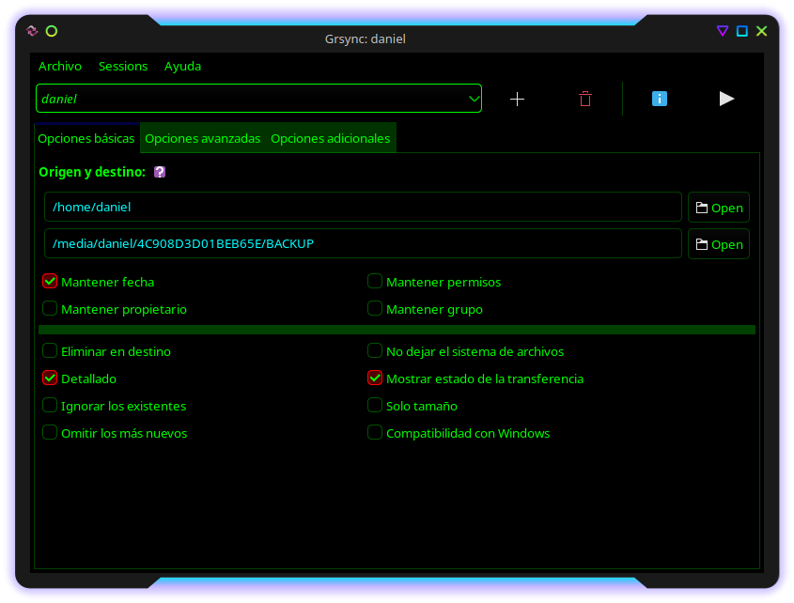Image resolution: width=794 pixels, height=603 pixels.
Task: Click the blue info simulation icon
Action: point(660,99)
